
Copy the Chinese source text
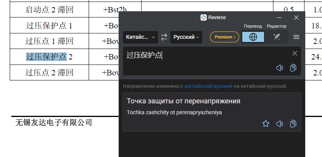[x=293, y=68]
